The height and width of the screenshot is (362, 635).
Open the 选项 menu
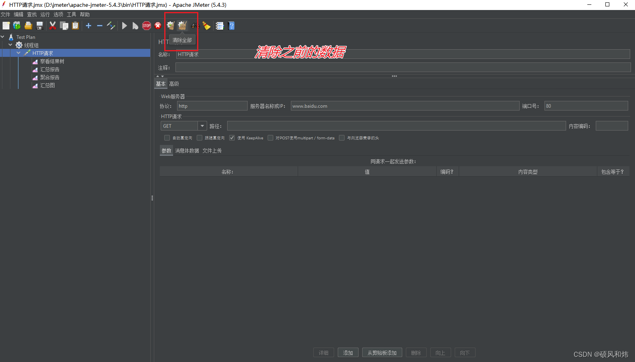[58, 14]
